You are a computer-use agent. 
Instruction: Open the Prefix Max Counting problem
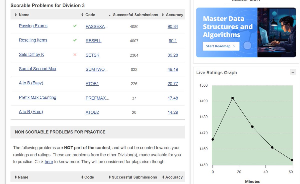coord(37,98)
